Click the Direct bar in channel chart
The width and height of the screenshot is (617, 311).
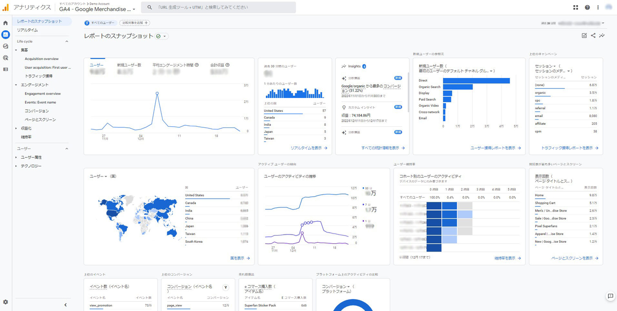tap(477, 81)
